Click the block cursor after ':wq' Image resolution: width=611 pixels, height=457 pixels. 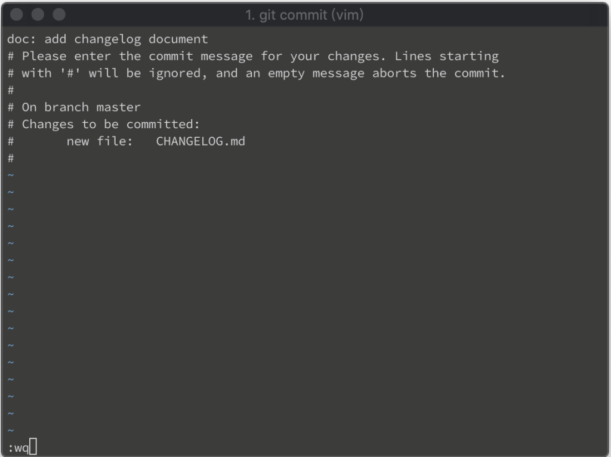(x=33, y=446)
